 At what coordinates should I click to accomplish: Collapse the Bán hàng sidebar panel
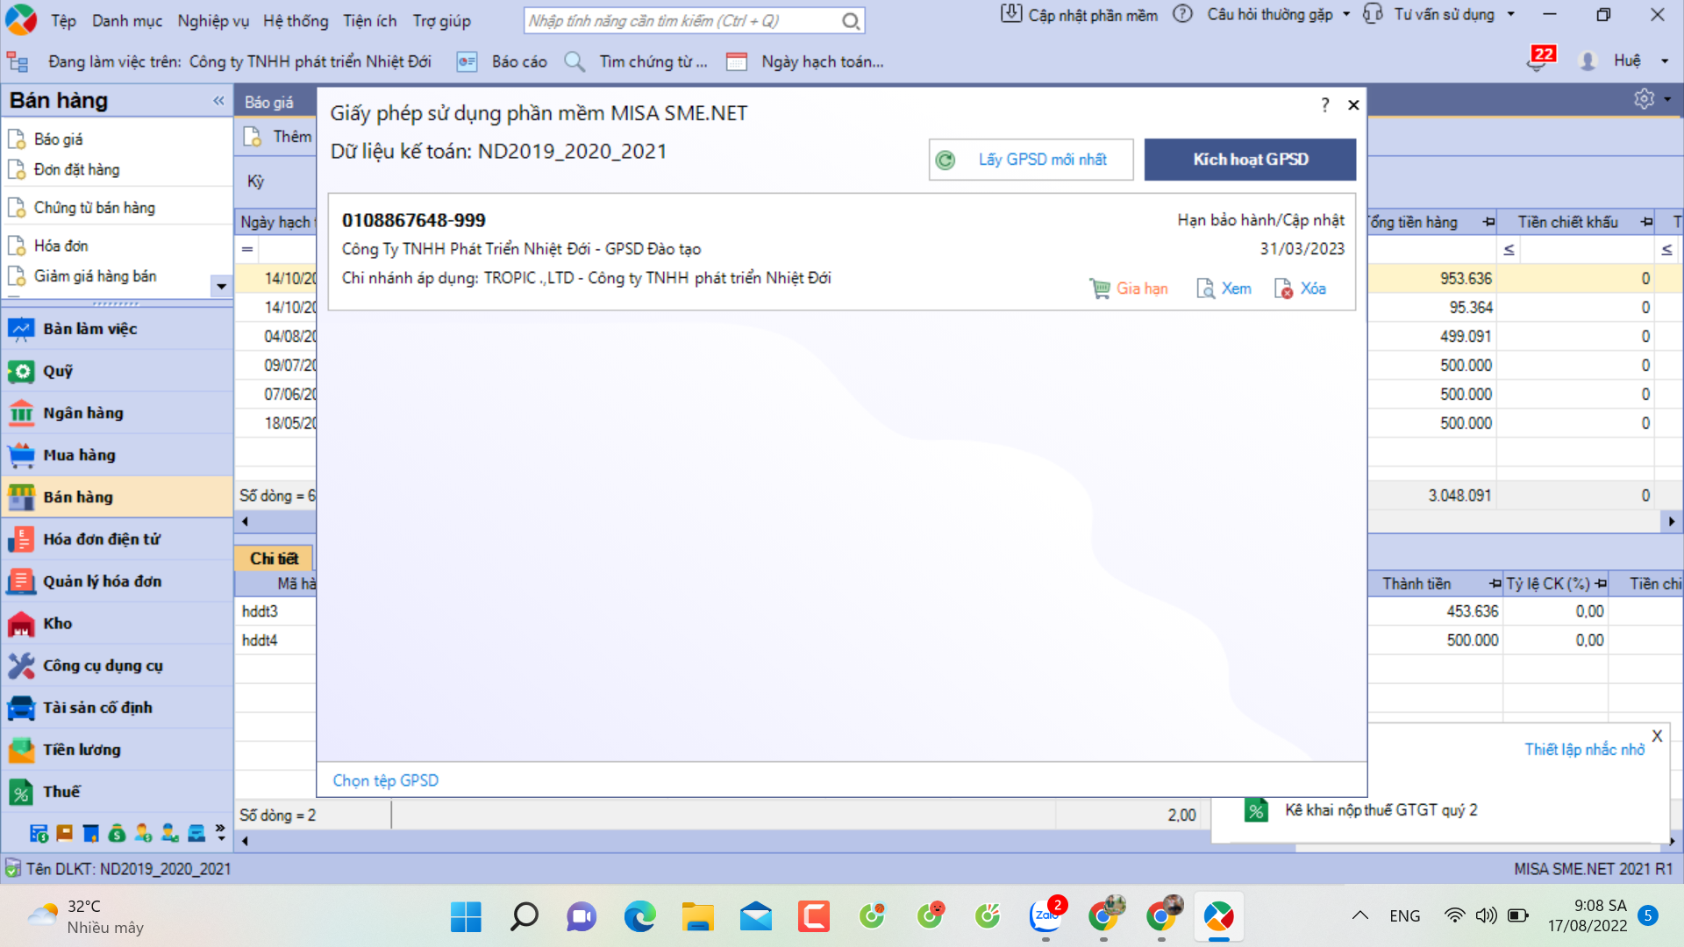[218, 101]
